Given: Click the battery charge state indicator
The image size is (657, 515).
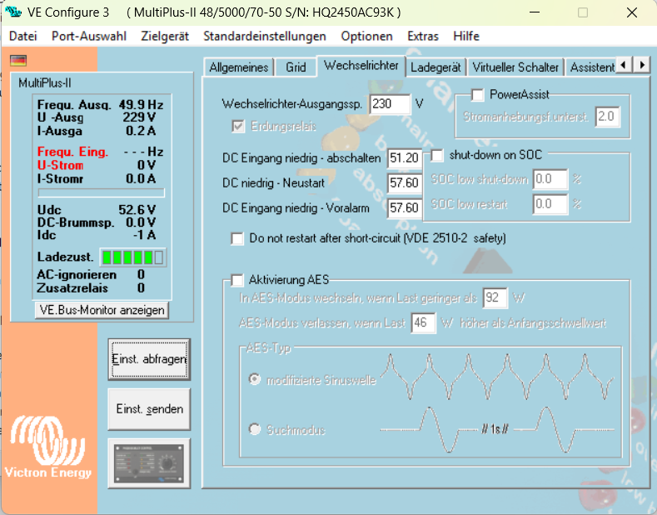Looking at the screenshot, I should tap(132, 257).
